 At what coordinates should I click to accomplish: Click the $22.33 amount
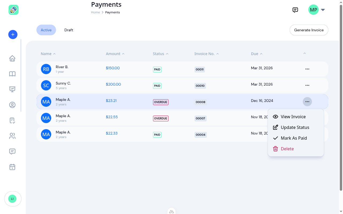tap(112, 133)
